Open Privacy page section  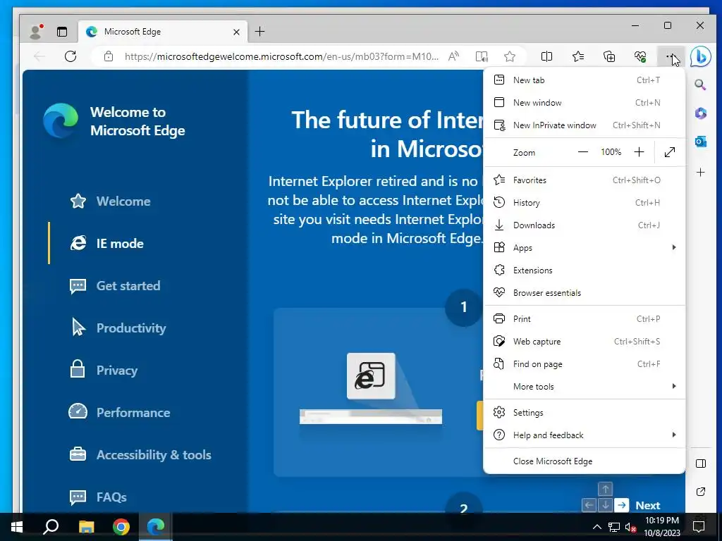click(x=104, y=371)
